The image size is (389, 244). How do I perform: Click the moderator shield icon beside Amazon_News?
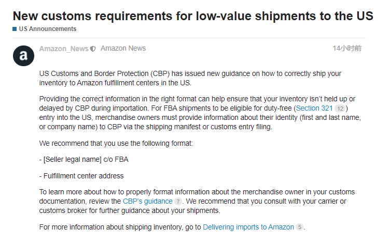tap(93, 49)
